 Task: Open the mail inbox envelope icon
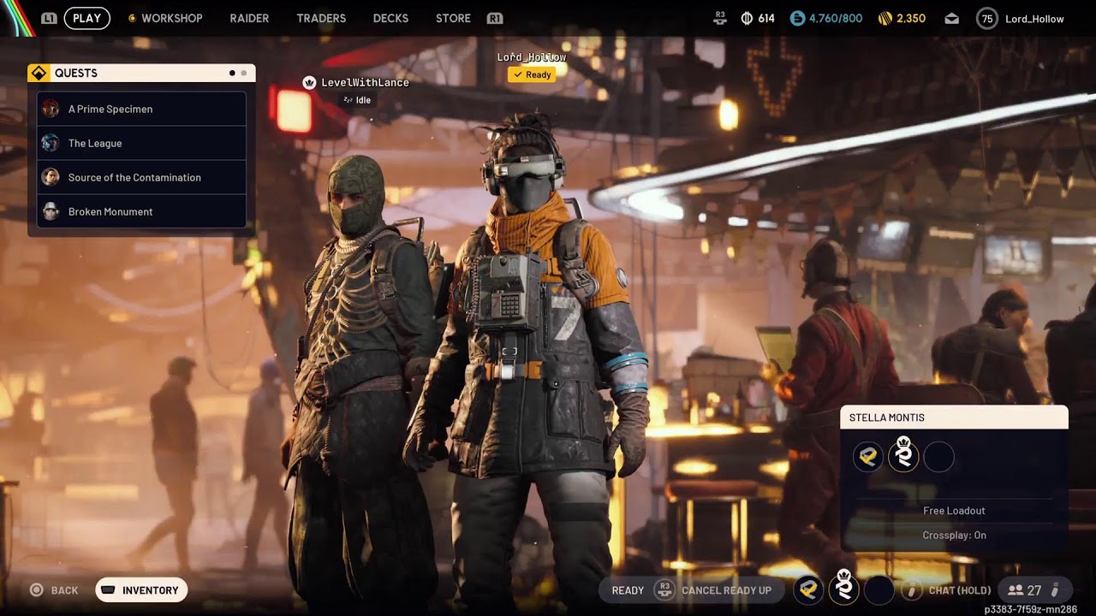point(951,19)
